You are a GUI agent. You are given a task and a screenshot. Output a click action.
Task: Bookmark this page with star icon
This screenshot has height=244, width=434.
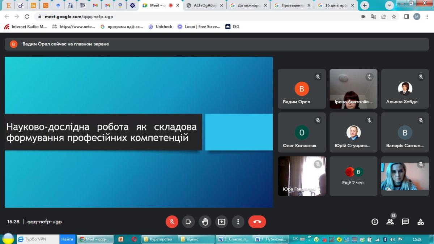click(x=394, y=17)
